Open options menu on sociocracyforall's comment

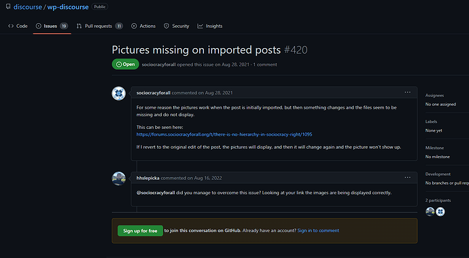coord(407,92)
